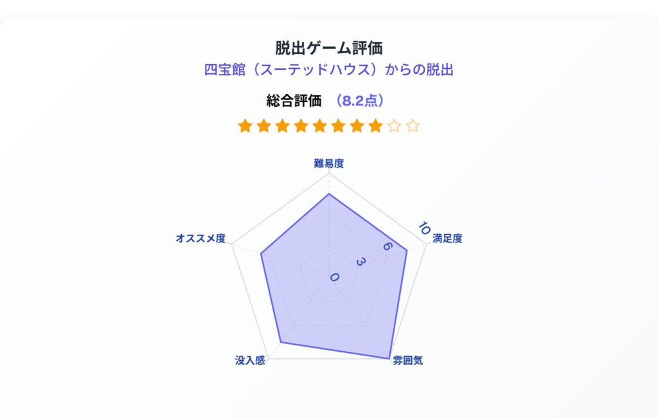Click the radar chart center value 0

pyautogui.click(x=334, y=277)
